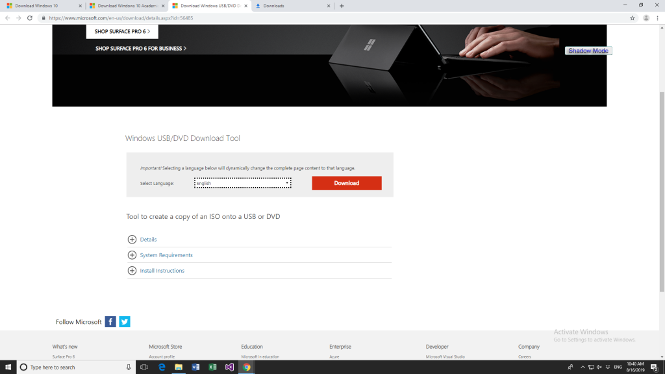
Task: Click the address bar URL
Action: coord(121,18)
